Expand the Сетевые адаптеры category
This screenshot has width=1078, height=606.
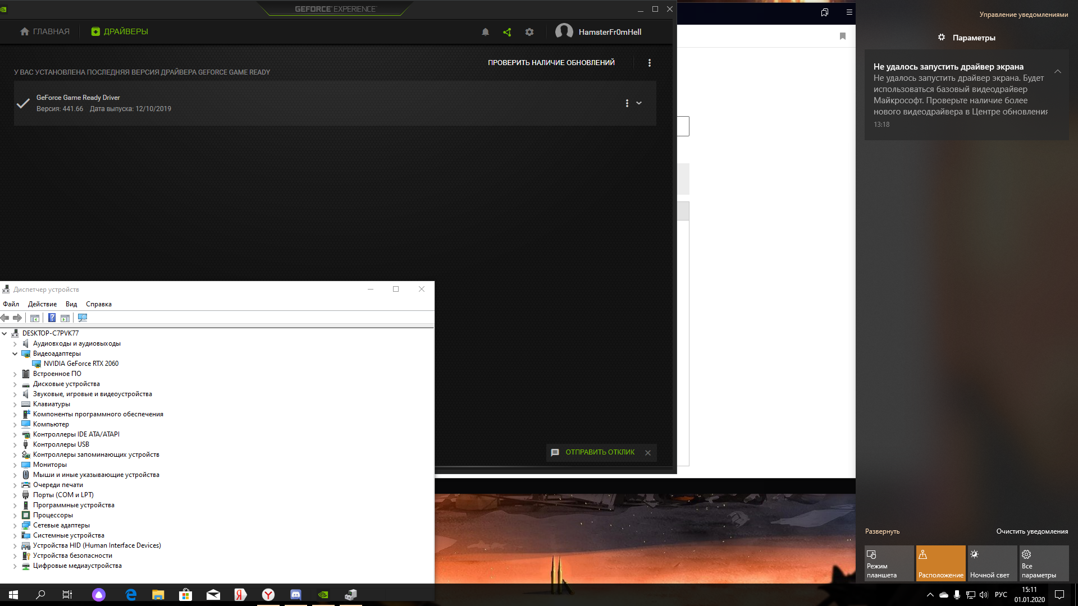point(15,525)
